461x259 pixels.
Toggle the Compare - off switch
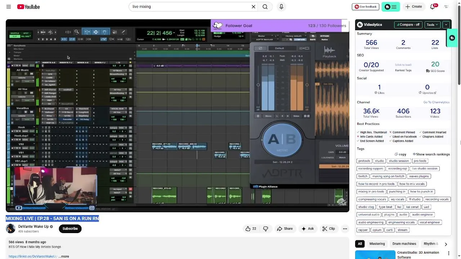[408, 25]
